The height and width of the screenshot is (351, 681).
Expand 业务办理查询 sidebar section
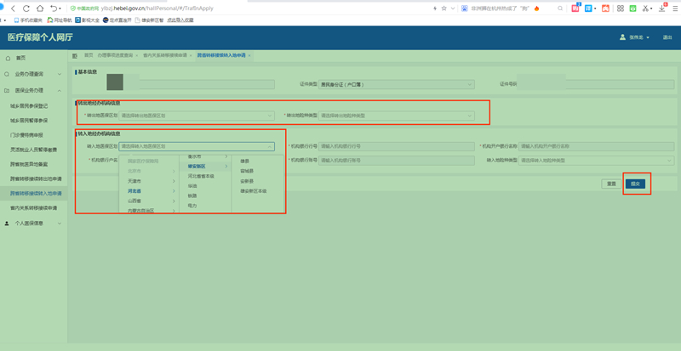click(34, 74)
